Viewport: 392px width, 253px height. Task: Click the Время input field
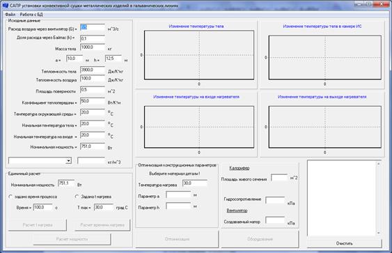tap(42, 207)
